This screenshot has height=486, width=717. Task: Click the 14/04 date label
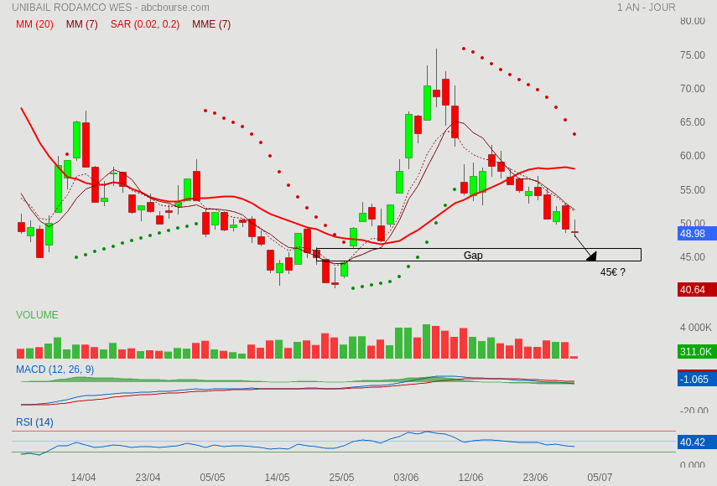pos(83,478)
